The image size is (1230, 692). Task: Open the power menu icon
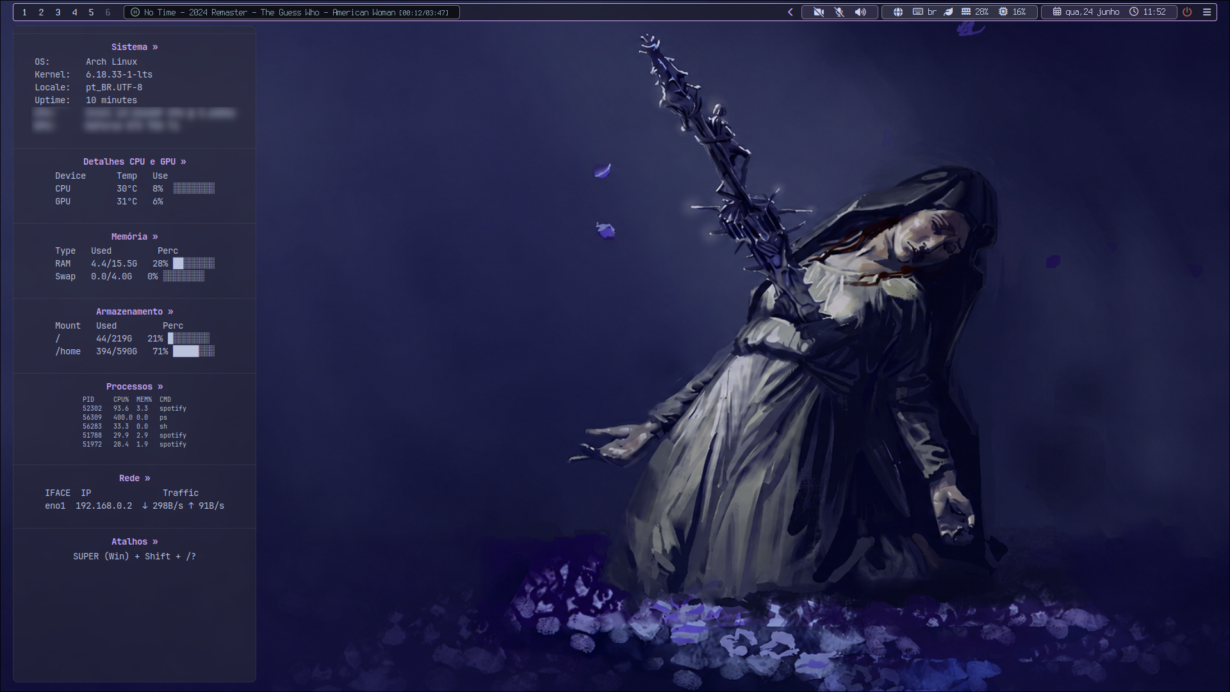tap(1187, 12)
